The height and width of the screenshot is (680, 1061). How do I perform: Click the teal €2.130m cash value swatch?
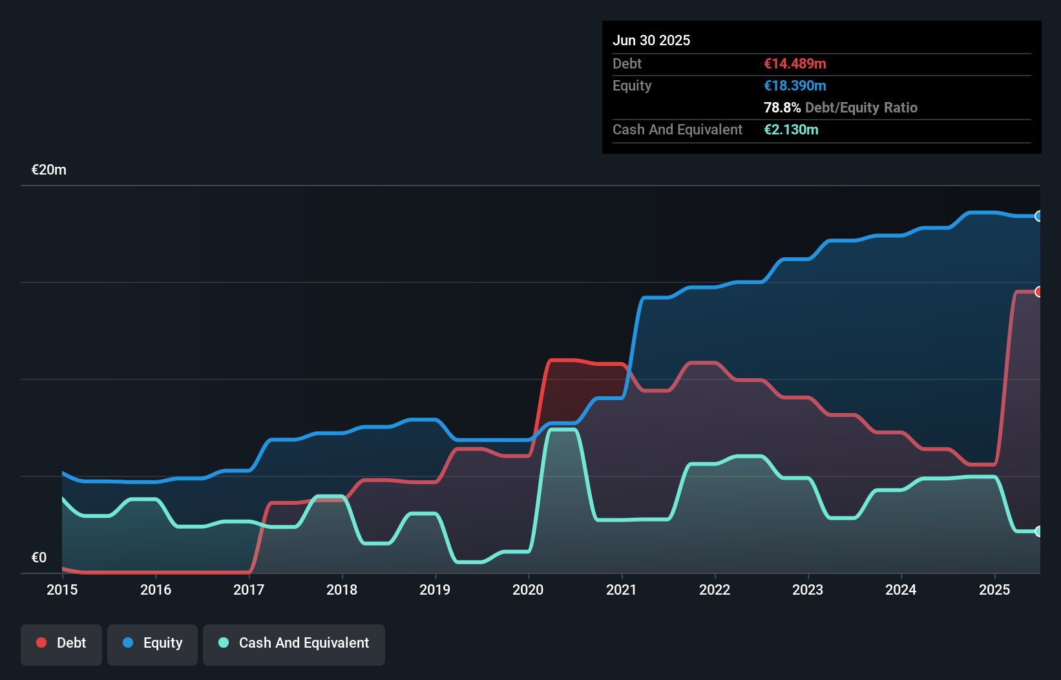click(x=791, y=129)
